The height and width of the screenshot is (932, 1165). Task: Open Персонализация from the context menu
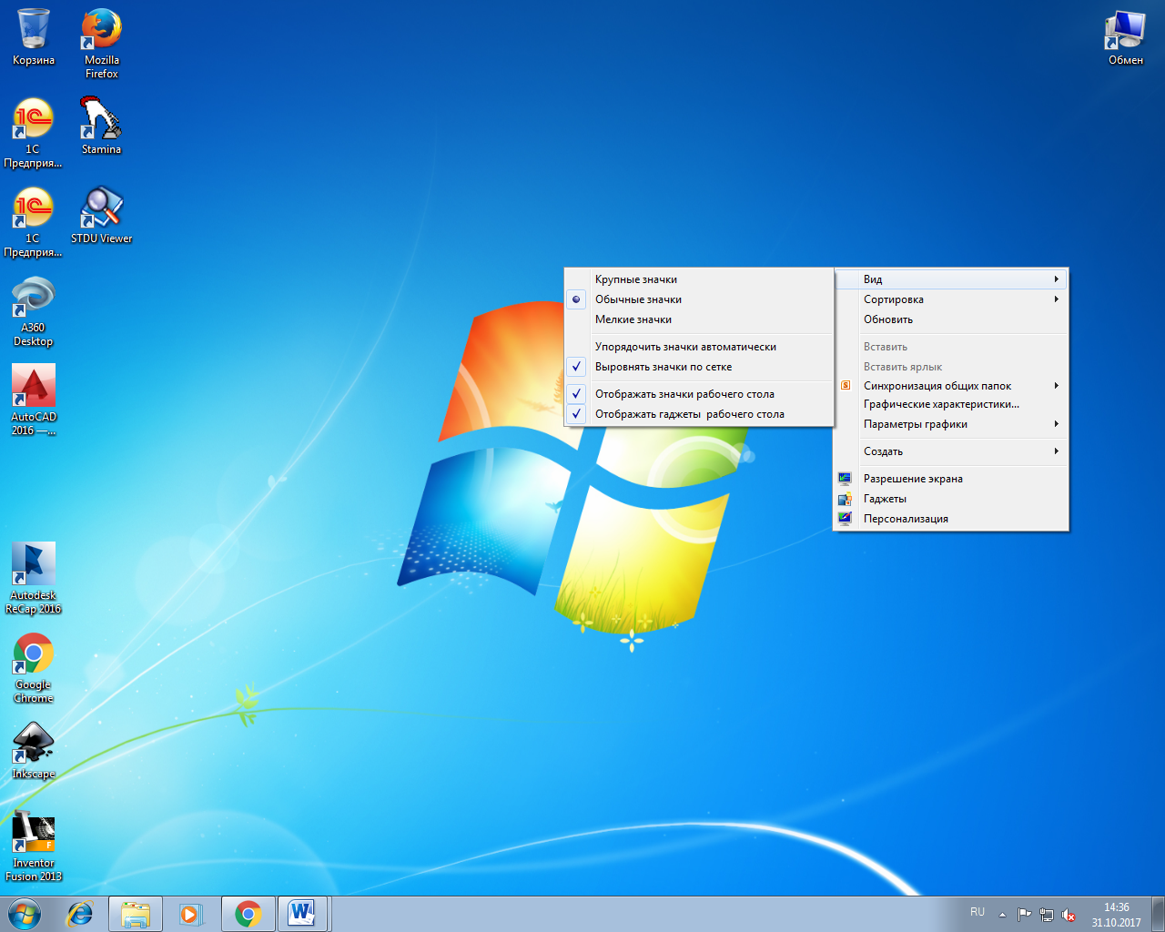950,519
